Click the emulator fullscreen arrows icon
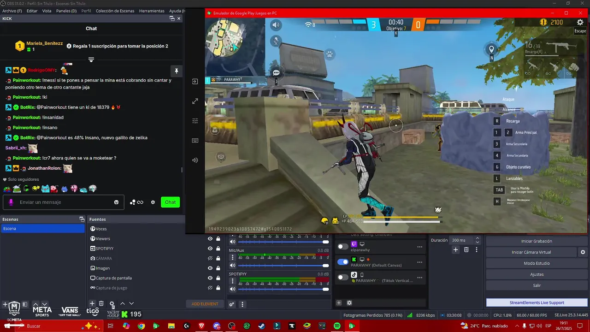This screenshot has height=332, width=590. tap(195, 101)
